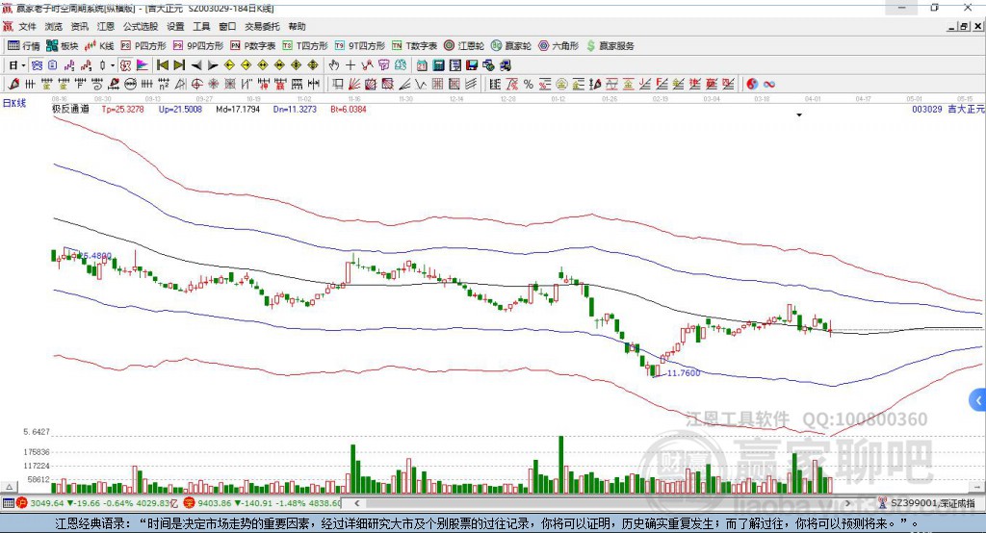This screenshot has width=986, height=533.
Task: Open the 设置 menu
Action: [175, 26]
